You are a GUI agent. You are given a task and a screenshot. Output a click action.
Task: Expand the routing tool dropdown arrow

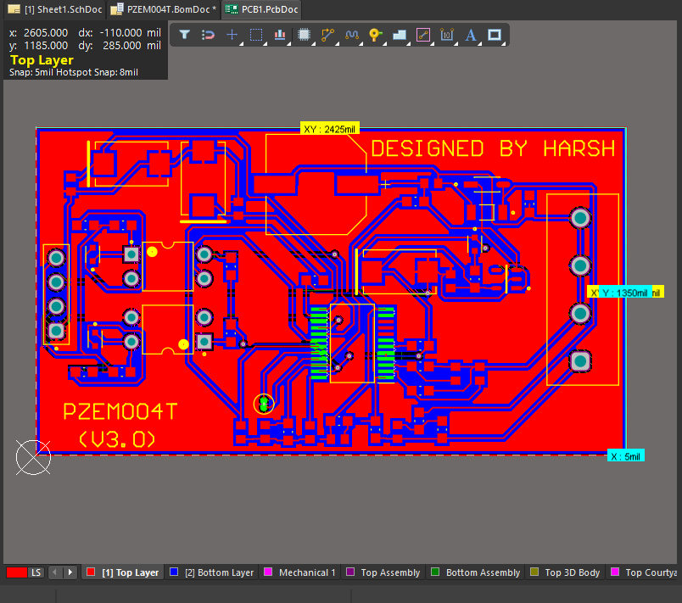(x=335, y=42)
